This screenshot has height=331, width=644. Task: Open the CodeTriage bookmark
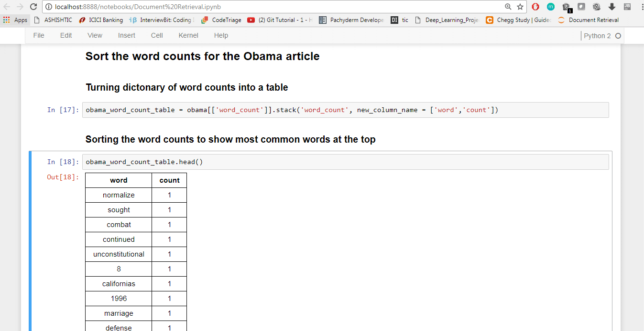pos(221,20)
